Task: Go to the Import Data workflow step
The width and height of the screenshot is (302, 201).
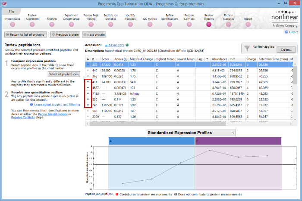Action: 13,25
